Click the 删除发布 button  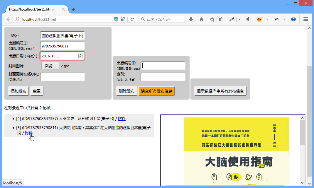[126, 91]
